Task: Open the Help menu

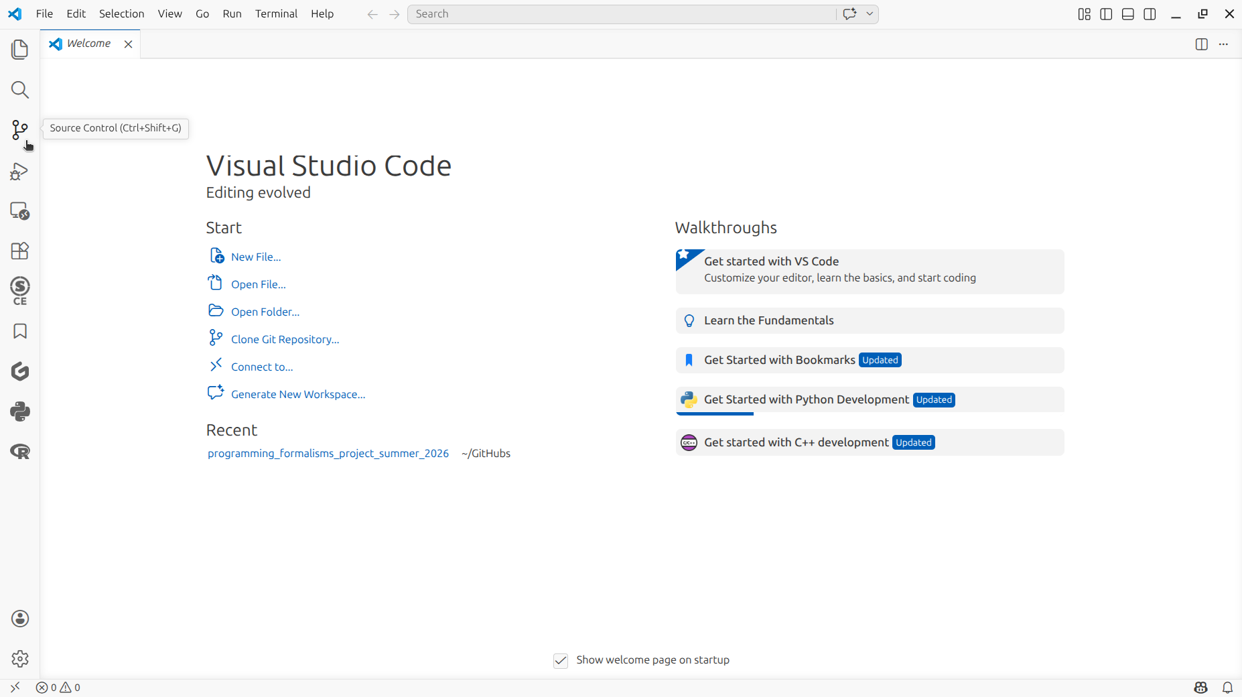Action: 322,14
